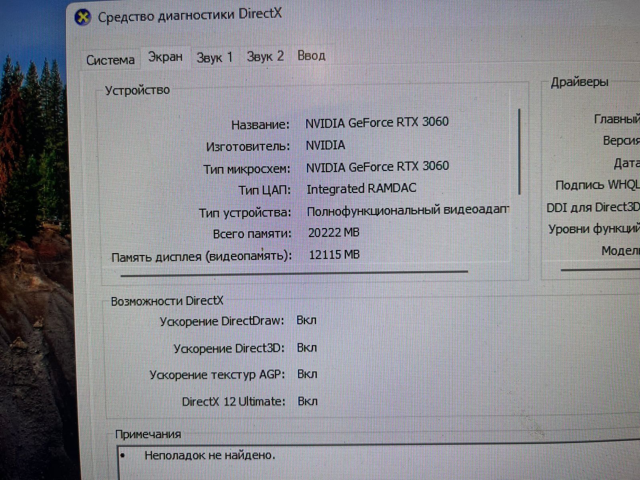Click the device info horizontal scrollbar
The image size is (640, 480).
pyautogui.click(x=294, y=273)
